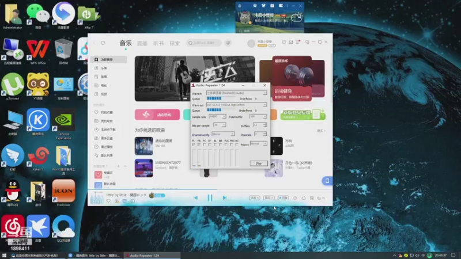Switch to the Kugou music taskbar item
The image size is (461, 259).
pos(95,256)
